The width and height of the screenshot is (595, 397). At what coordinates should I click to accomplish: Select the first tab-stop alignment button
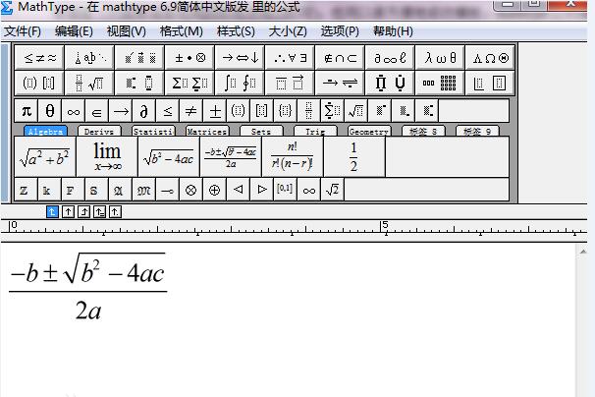tap(52, 211)
